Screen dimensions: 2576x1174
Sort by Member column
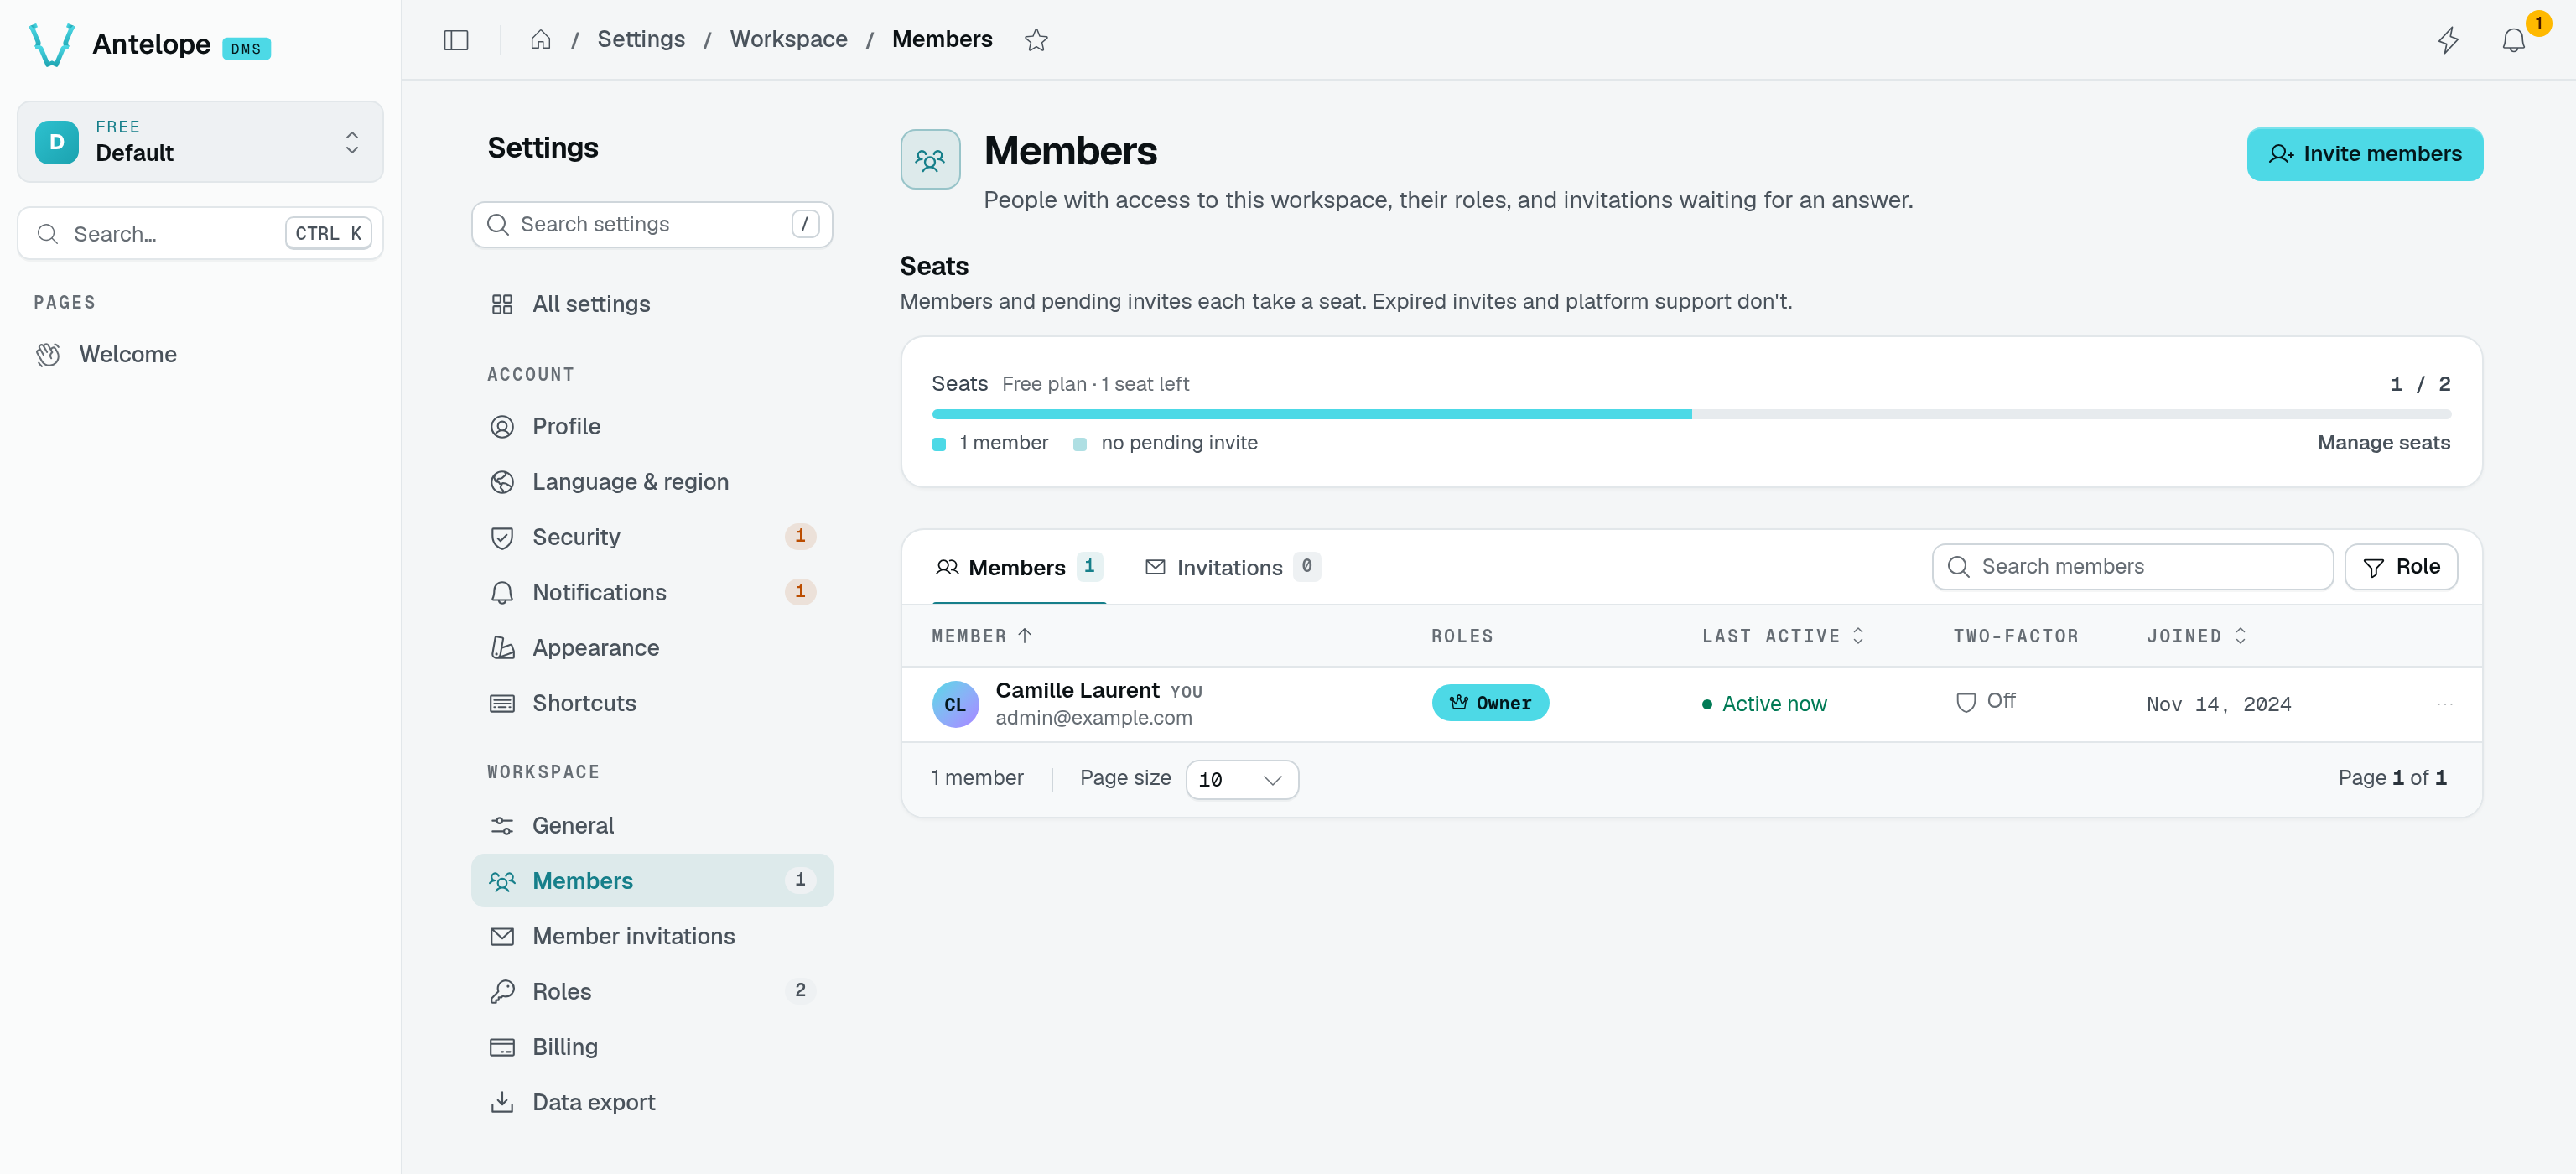point(982,636)
